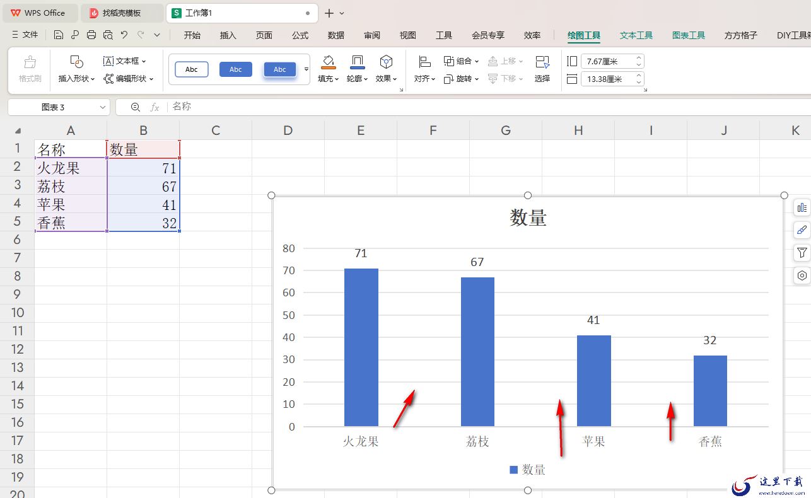Screen dimensions: 811x498
Task: Open the 编辑形状 dropdown
Action: (129, 79)
